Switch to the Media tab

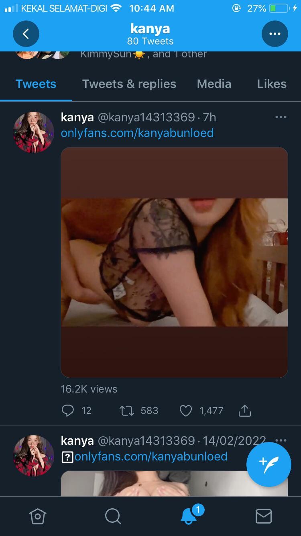(x=214, y=84)
